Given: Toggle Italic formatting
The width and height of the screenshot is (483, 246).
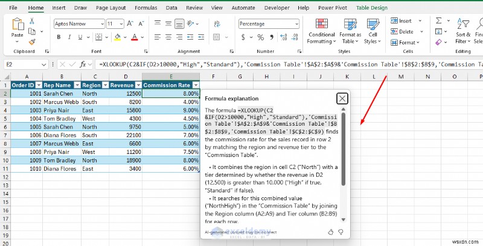Looking at the screenshot, I should click(x=69, y=37).
